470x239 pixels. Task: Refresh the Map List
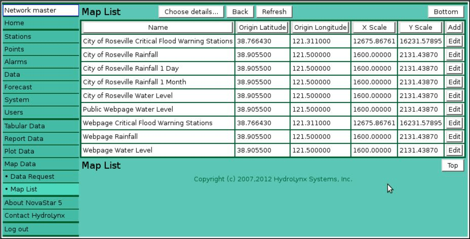click(274, 12)
